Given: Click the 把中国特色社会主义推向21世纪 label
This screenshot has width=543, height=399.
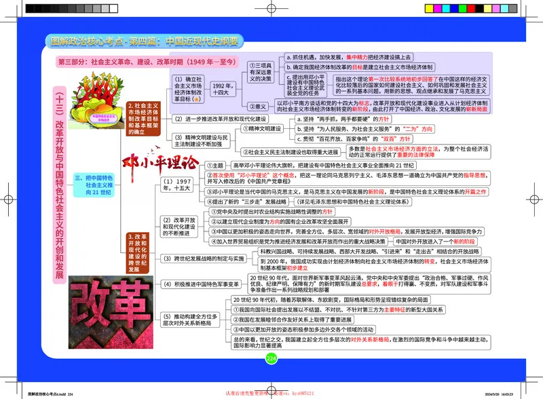Looking at the screenshot, I should 96,184.
